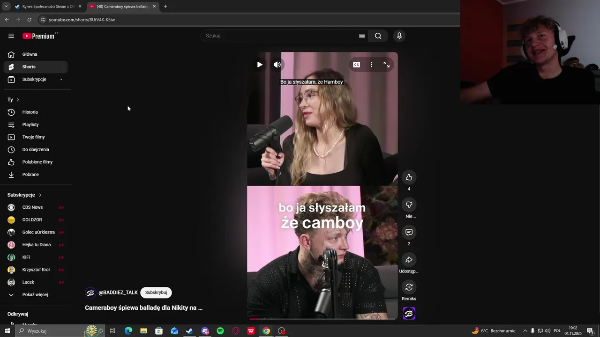600x337 pixels.
Task: Click the search magnifier button
Action: coord(378,36)
